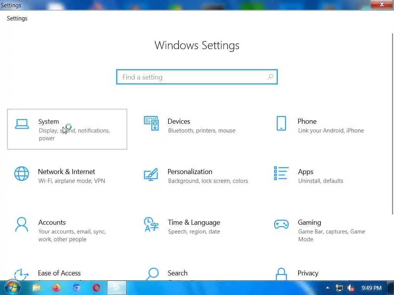The image size is (394, 295).
Task: Open the Apps list icon
Action: tap(281, 173)
